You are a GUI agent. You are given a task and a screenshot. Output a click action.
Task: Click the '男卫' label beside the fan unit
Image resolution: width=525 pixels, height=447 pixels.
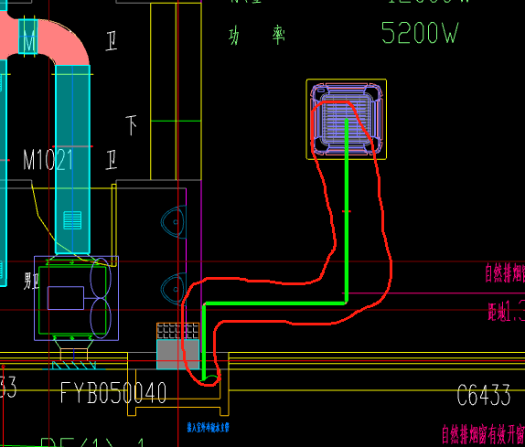pyautogui.click(x=32, y=281)
